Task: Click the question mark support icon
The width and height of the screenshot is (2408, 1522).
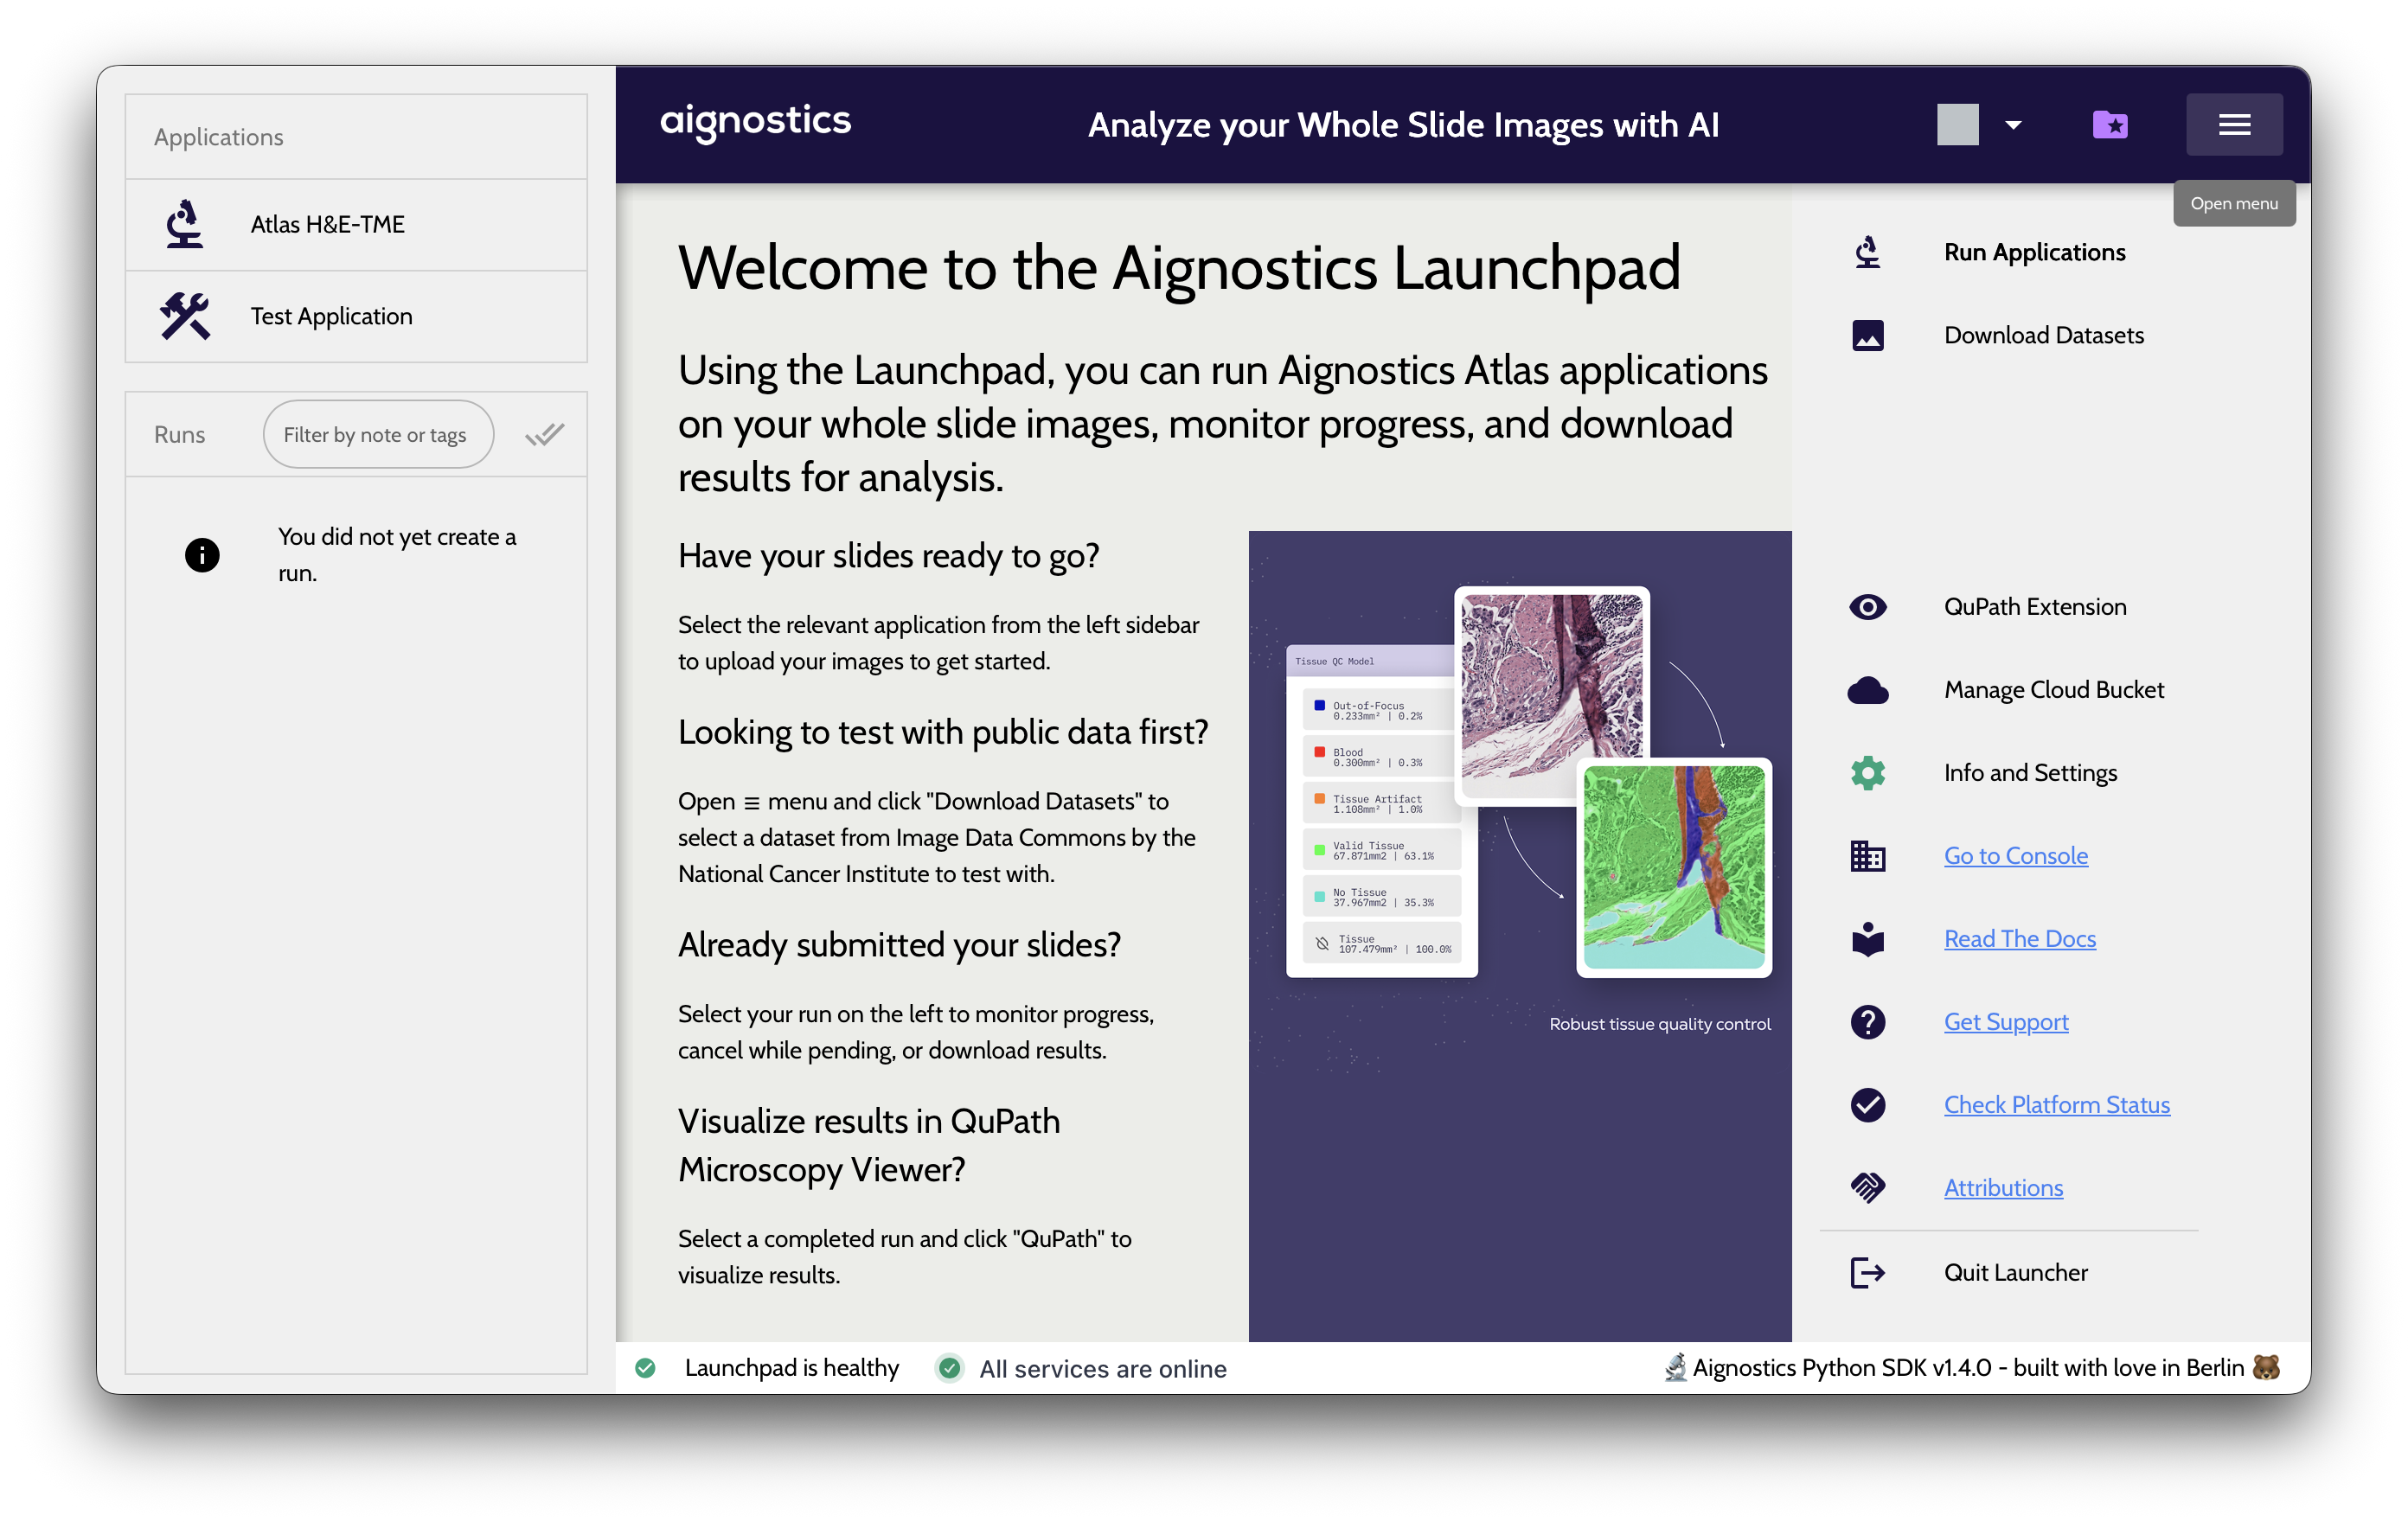Action: (1867, 1022)
